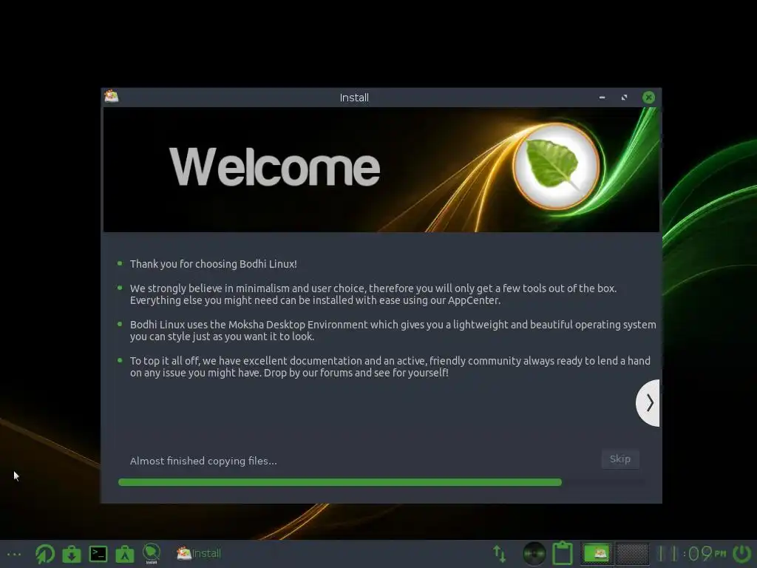Open the volume mixer knob icon
This screenshot has height=568, width=757.
(534, 553)
